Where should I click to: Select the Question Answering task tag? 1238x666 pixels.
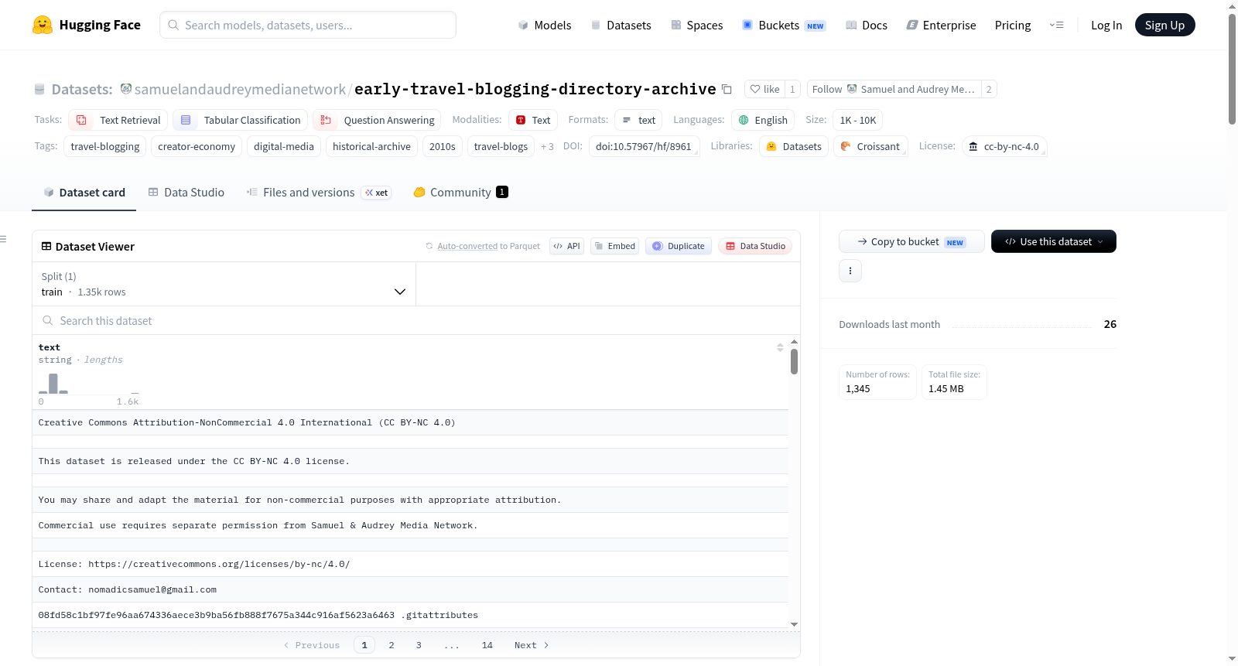click(x=377, y=120)
